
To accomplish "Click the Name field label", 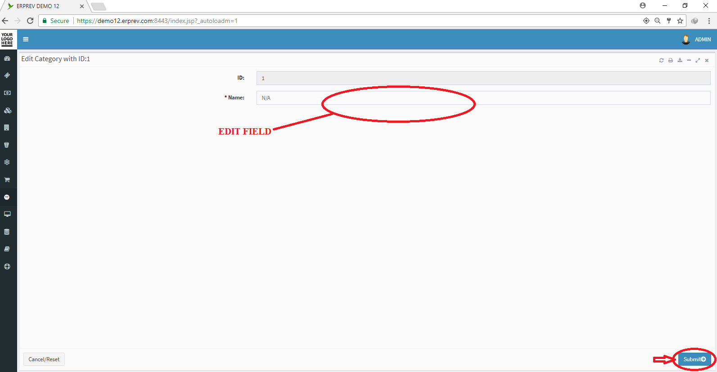I will click(234, 98).
